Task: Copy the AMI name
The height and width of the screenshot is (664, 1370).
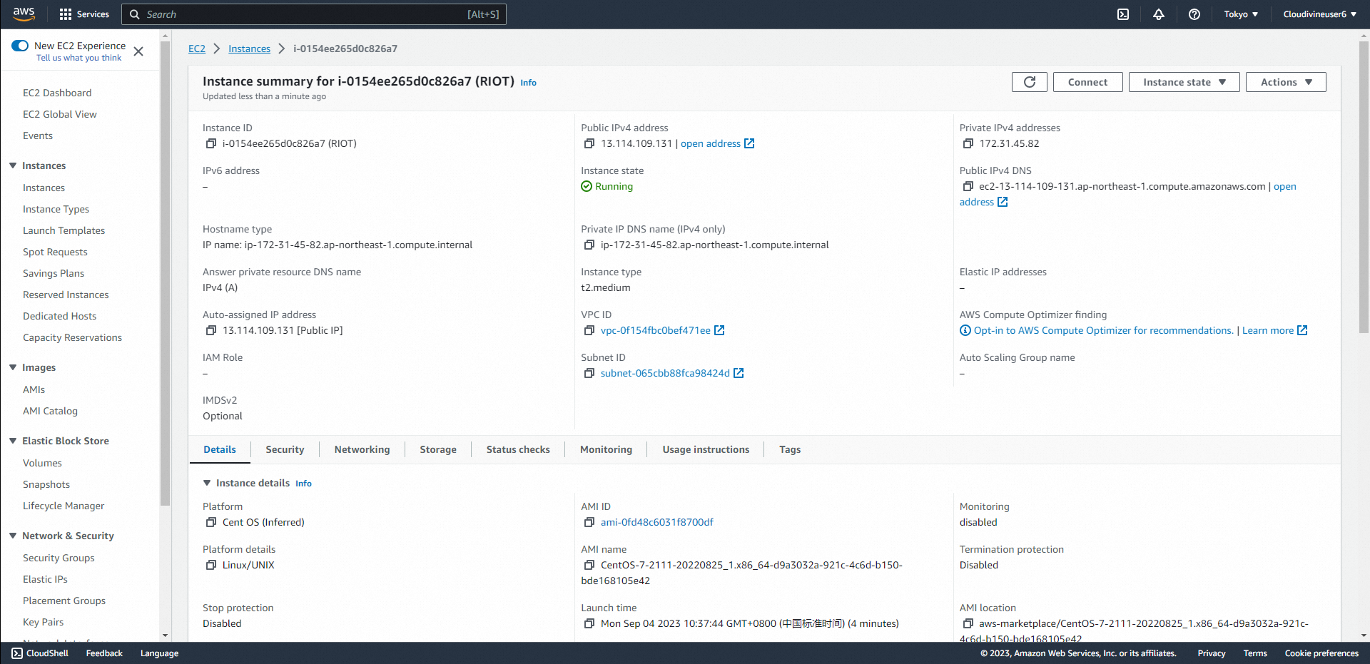Action: click(589, 565)
